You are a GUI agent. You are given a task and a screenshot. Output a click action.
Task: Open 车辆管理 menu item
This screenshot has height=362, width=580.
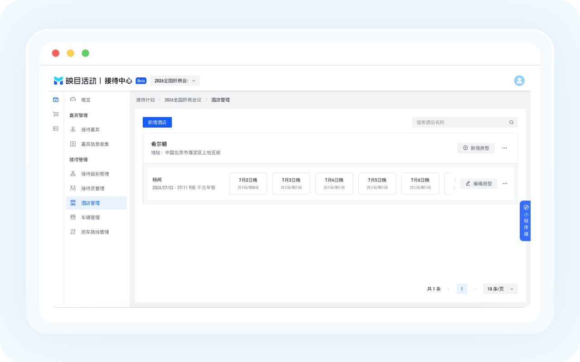97,217
